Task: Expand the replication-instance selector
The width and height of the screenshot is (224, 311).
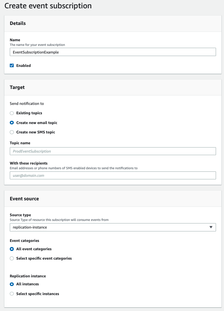Action: [112, 227]
